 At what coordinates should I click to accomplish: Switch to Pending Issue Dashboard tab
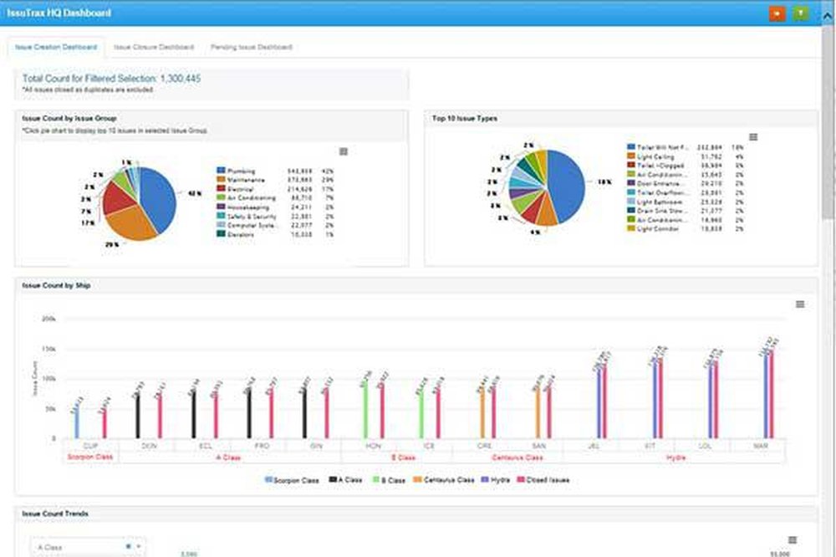click(x=251, y=47)
